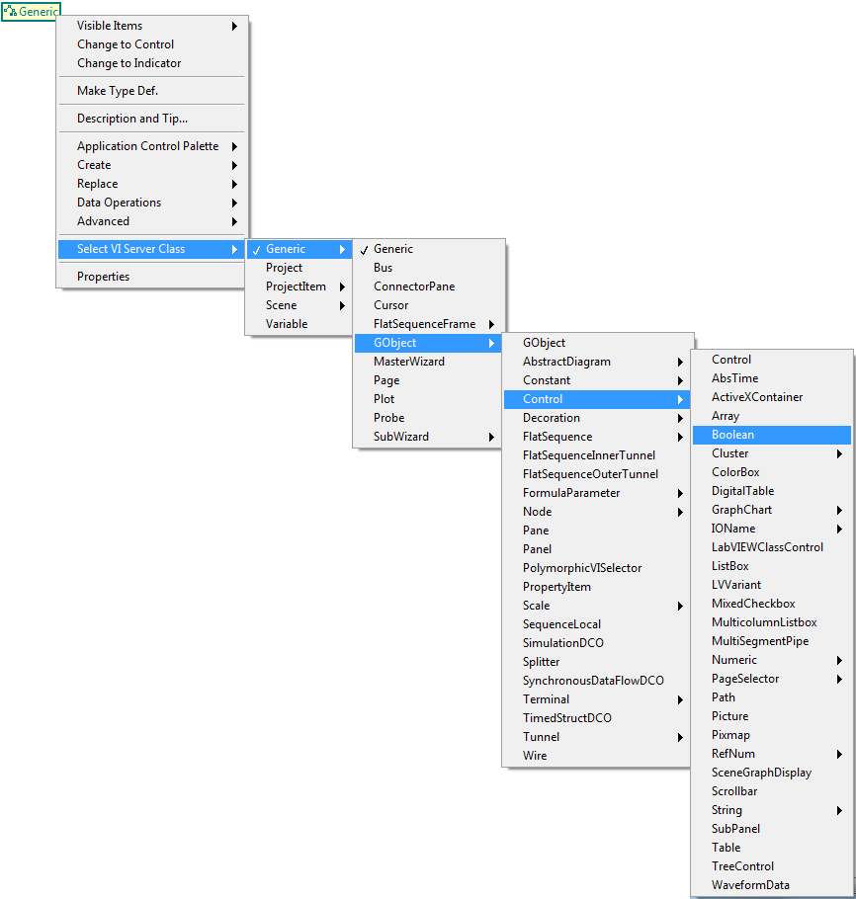The image size is (856, 899).
Task: Select LabVIEWClassControl class
Action: point(772,547)
